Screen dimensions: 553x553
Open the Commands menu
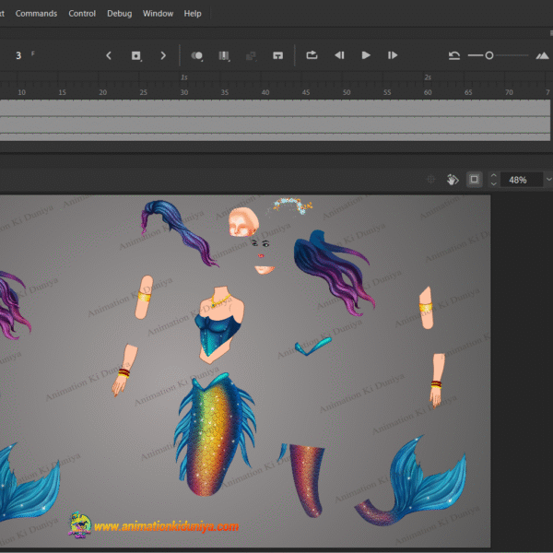[x=36, y=14]
